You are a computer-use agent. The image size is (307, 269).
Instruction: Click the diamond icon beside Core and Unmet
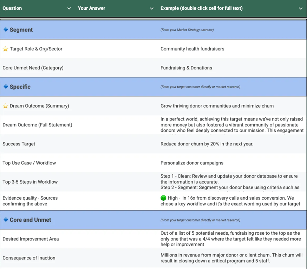tap(6, 220)
